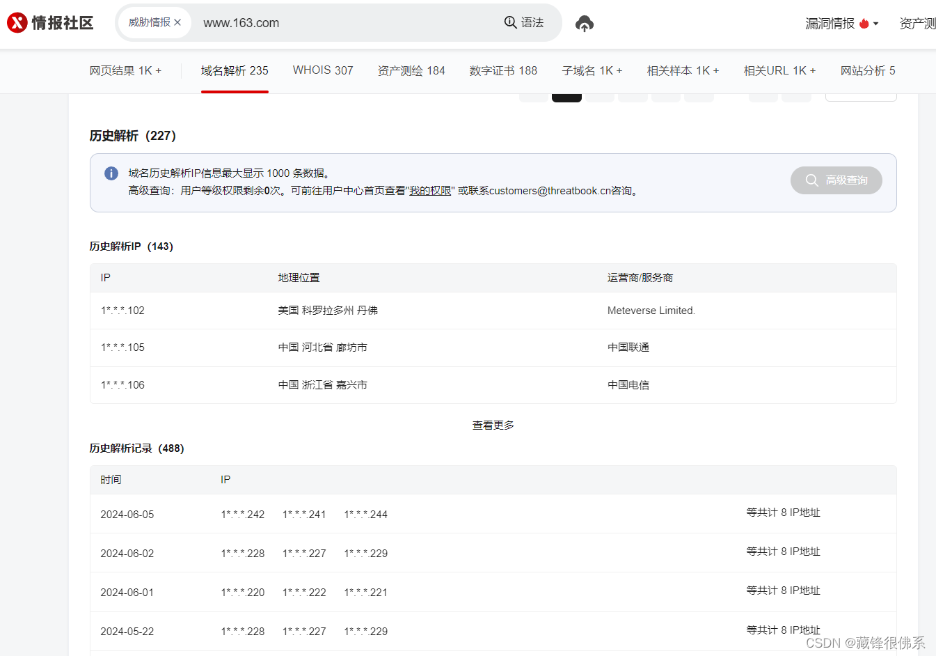Click IP 1*.*.*.242 in 2024-06-05 row
This screenshot has width=936, height=656.
[x=243, y=515]
